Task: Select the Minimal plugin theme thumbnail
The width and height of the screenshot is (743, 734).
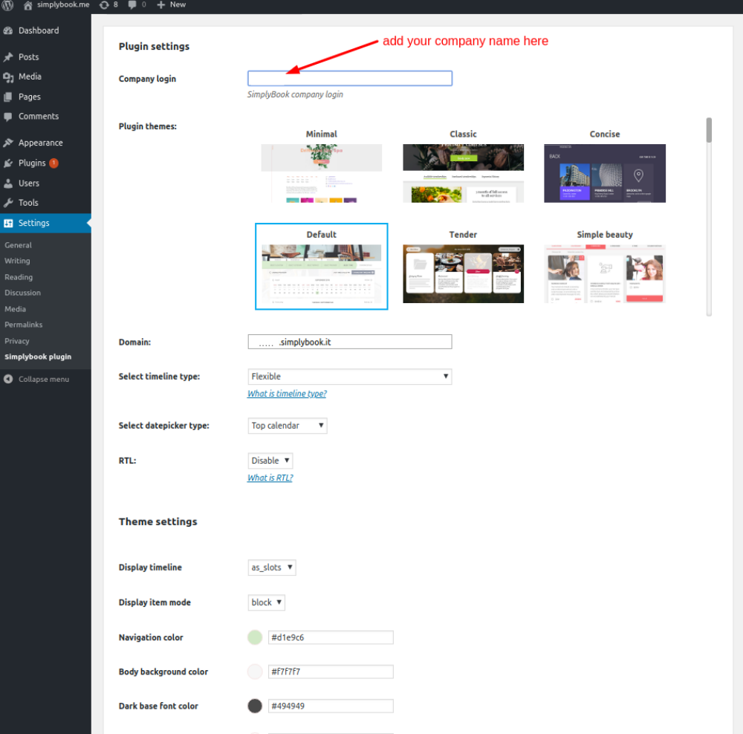Action: [x=321, y=172]
